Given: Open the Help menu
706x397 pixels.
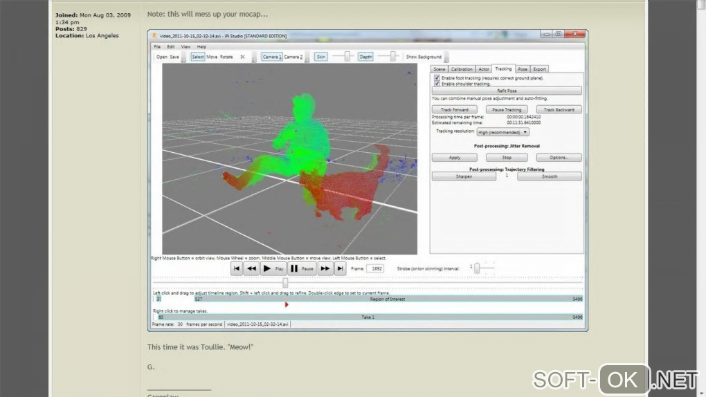Looking at the screenshot, I should [201, 47].
